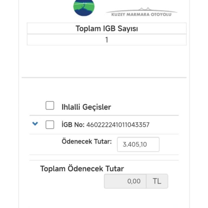
Task: Click the İGB number 460222241011043357
Action: (x=118, y=125)
